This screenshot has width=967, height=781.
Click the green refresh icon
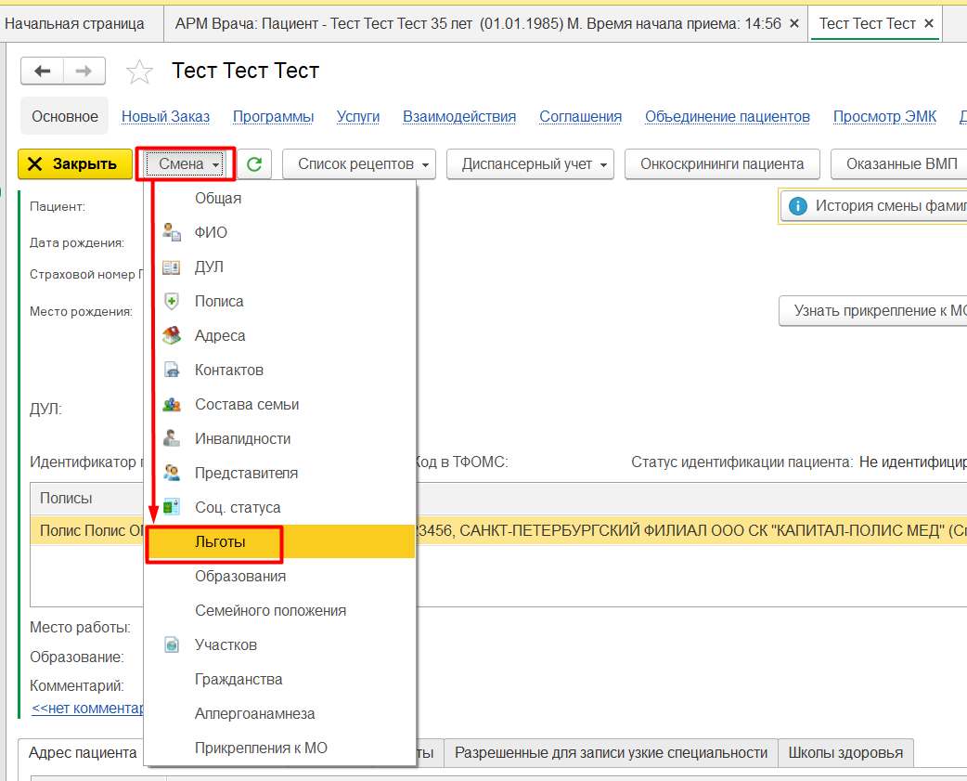tap(253, 164)
